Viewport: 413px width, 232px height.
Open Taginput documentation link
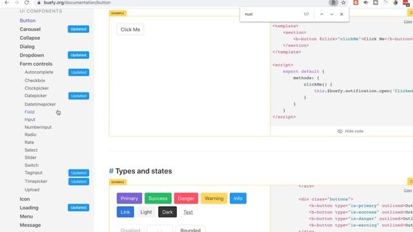click(34, 173)
